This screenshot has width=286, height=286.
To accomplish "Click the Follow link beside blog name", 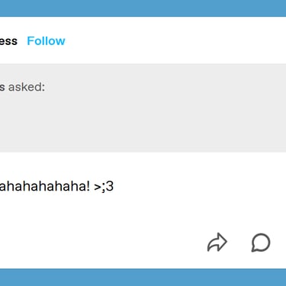I will (x=46, y=41).
